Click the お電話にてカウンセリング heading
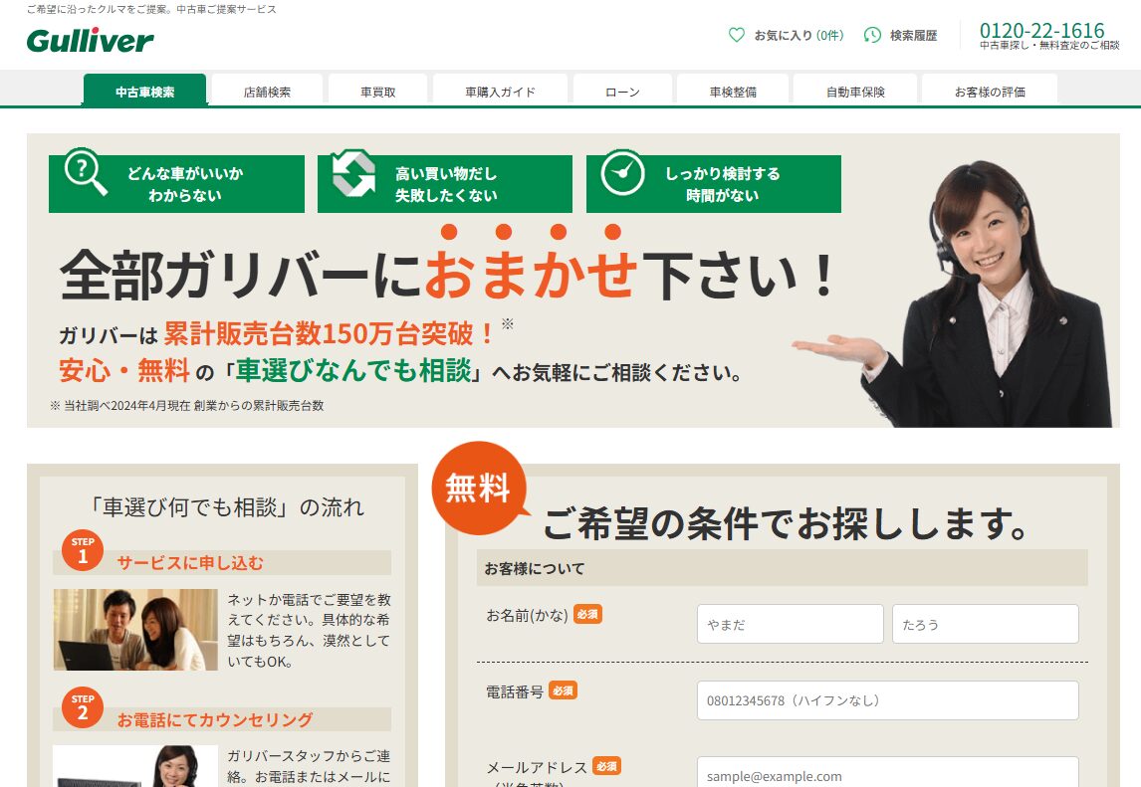The height and width of the screenshot is (787, 1141). coord(215,720)
